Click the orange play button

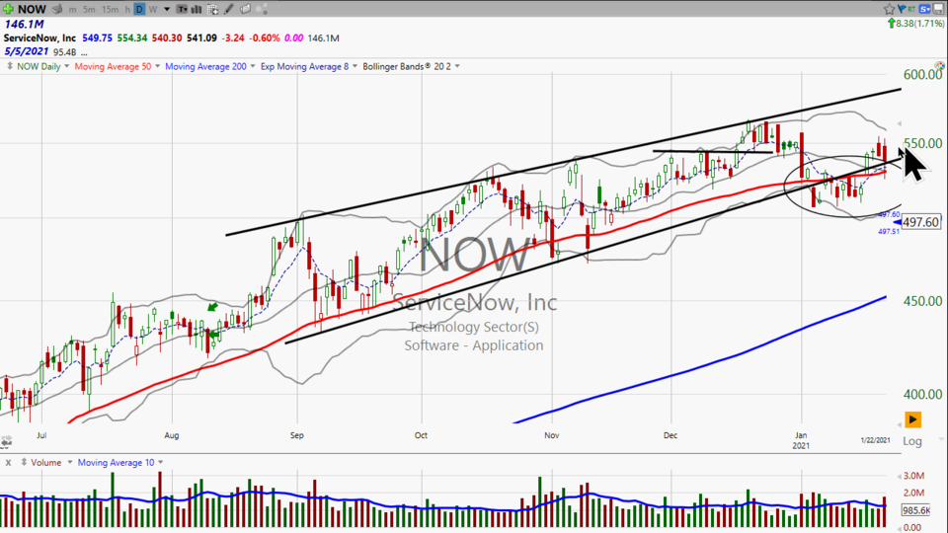(x=912, y=419)
